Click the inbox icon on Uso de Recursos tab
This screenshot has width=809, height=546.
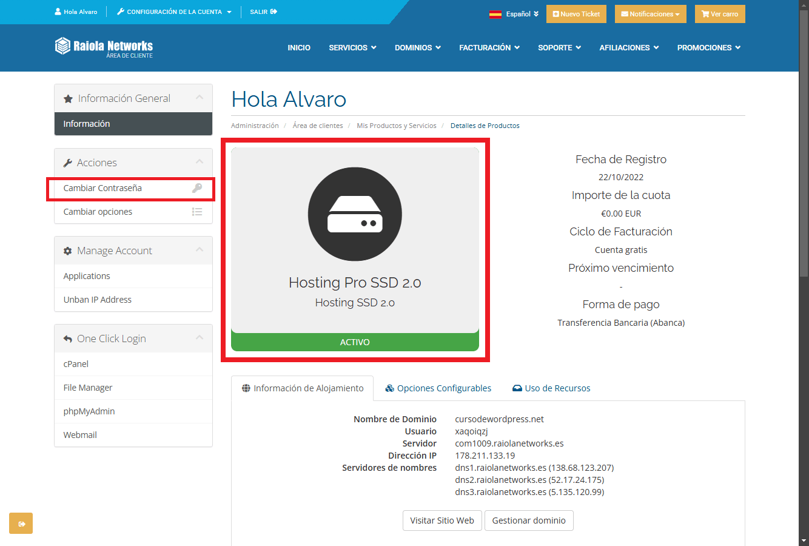coord(517,388)
